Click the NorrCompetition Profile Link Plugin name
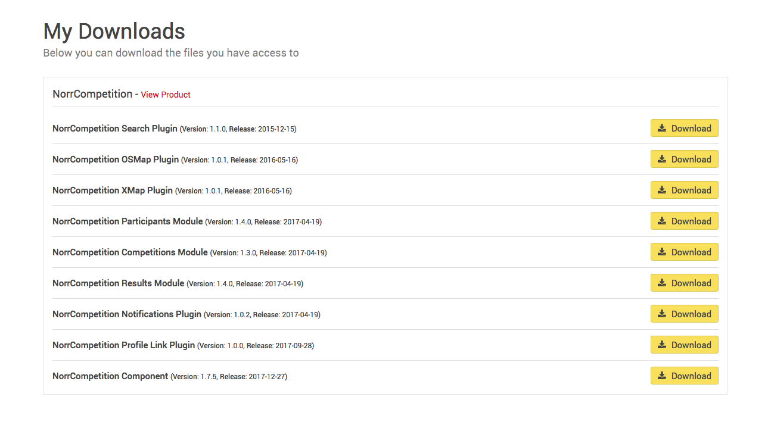 pyautogui.click(x=123, y=345)
